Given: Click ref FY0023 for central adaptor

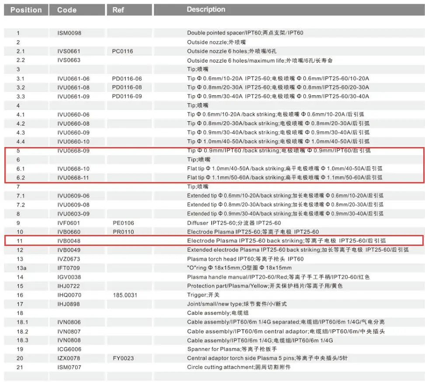Looking at the screenshot, I should 123,358.
